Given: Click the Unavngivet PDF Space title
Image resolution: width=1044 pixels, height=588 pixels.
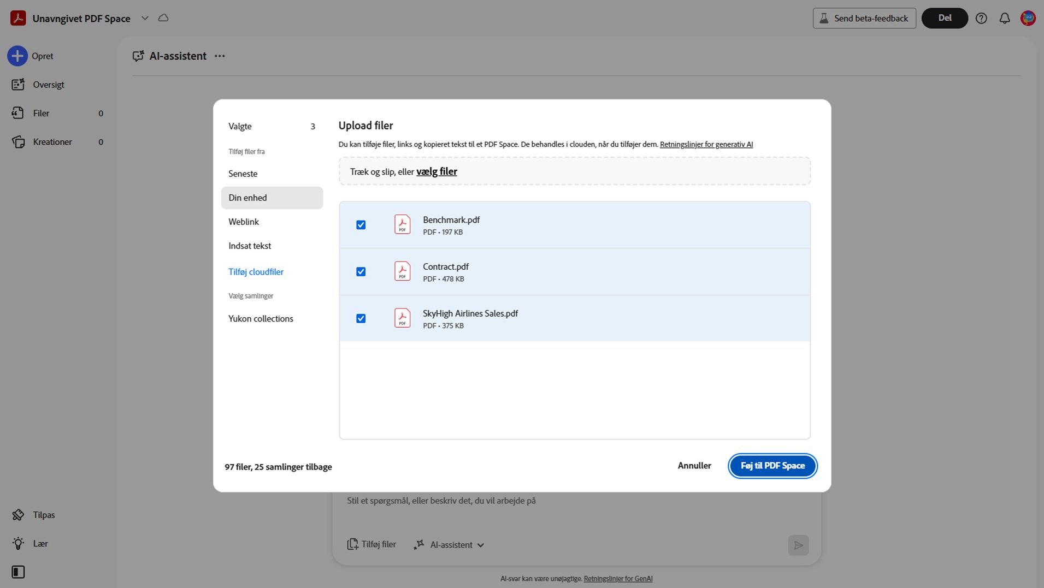Looking at the screenshot, I should pyautogui.click(x=81, y=19).
